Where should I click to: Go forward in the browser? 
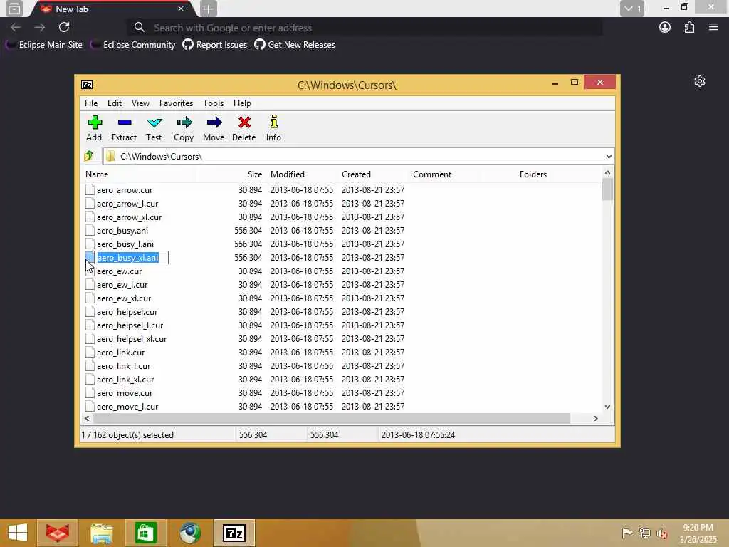coord(40,28)
